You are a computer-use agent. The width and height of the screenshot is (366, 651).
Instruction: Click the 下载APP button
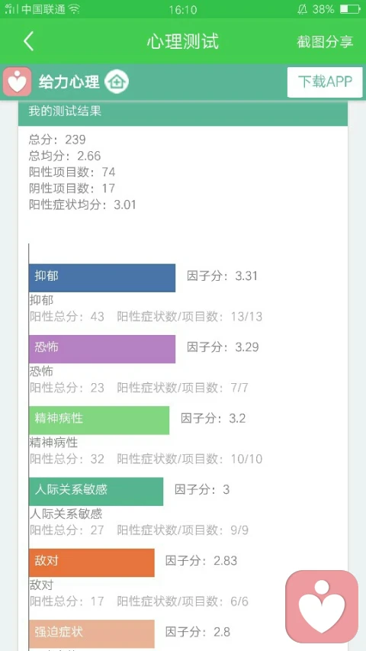[325, 82]
